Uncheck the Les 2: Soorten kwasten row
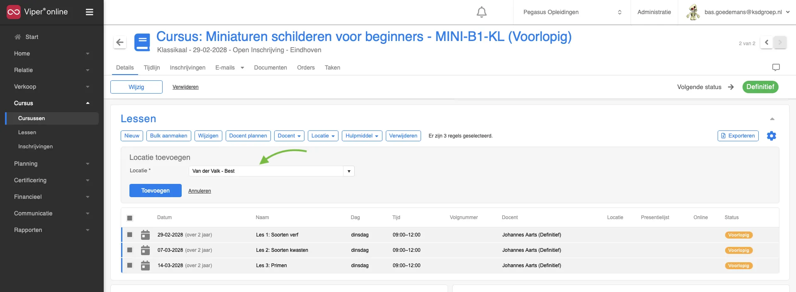This screenshot has height=292, width=796. point(130,250)
